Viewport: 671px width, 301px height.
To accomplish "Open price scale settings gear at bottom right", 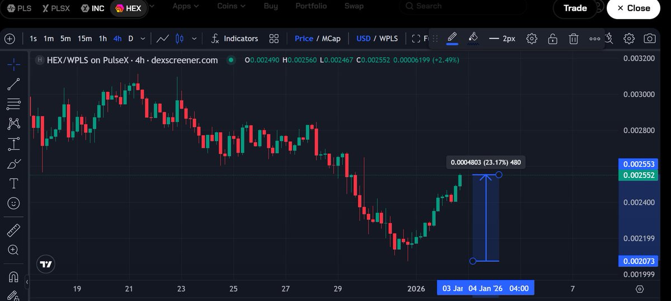I will [x=640, y=289].
